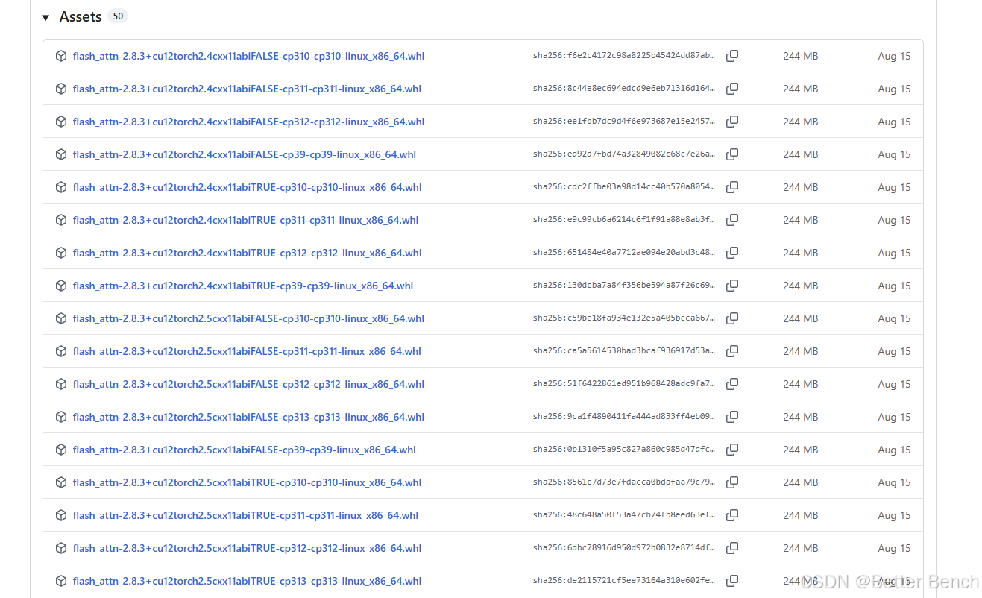Copy sha256 for torch2.4 abiFALSE cp312 wheel
This screenshot has height=598, width=982.
click(x=732, y=122)
